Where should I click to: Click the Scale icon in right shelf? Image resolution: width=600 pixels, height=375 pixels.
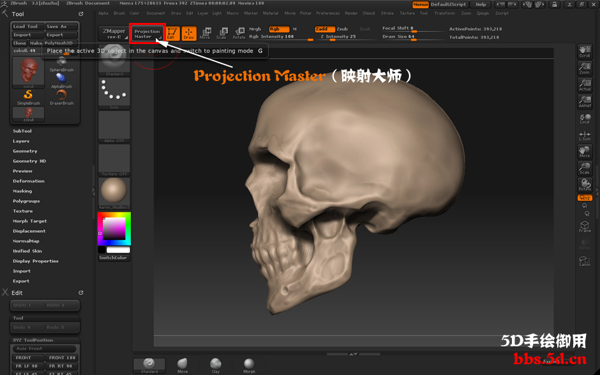pos(585,168)
